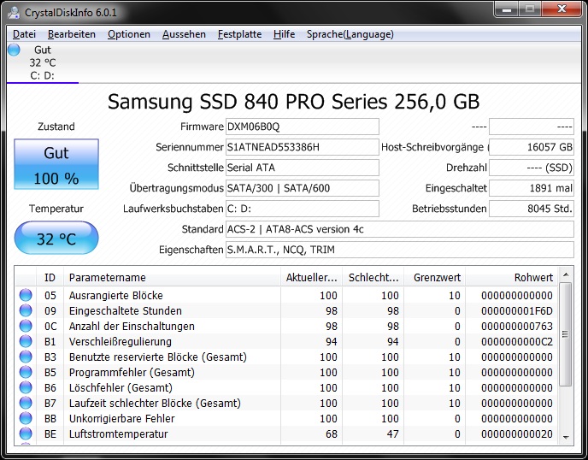Click the CrystalDiskInfo title bar app icon
This screenshot has width=588, height=460.
pyautogui.click(x=14, y=12)
